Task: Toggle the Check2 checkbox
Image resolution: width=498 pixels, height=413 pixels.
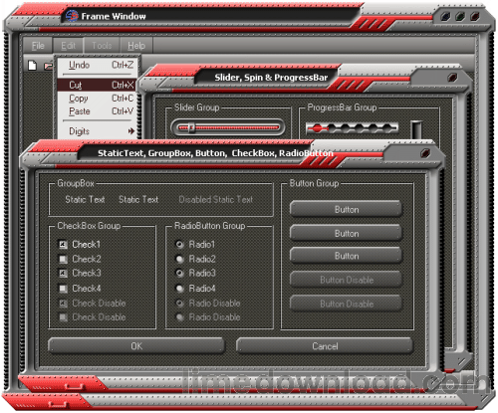Action: pos(63,259)
